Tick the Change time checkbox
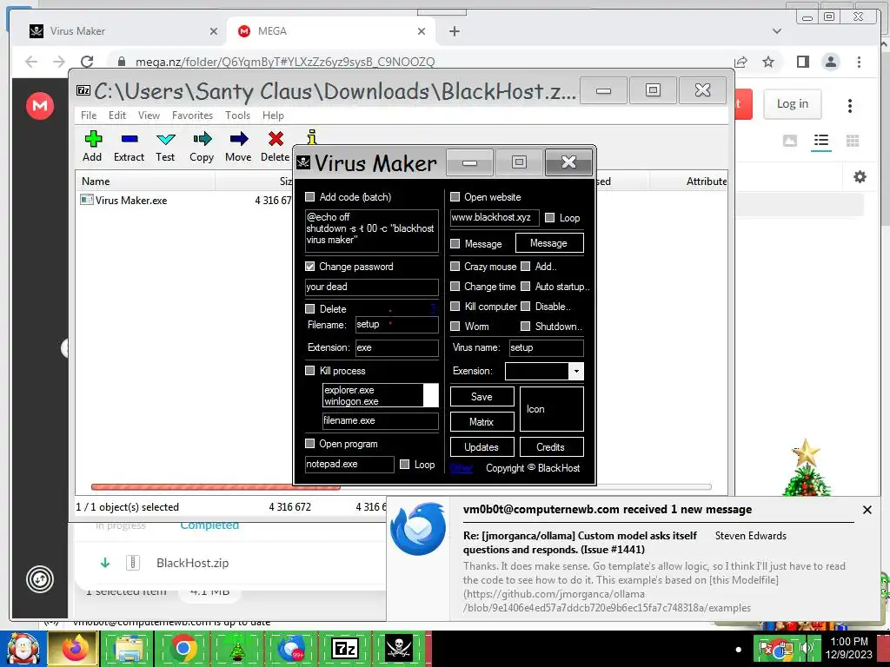The height and width of the screenshot is (667, 890). [455, 287]
